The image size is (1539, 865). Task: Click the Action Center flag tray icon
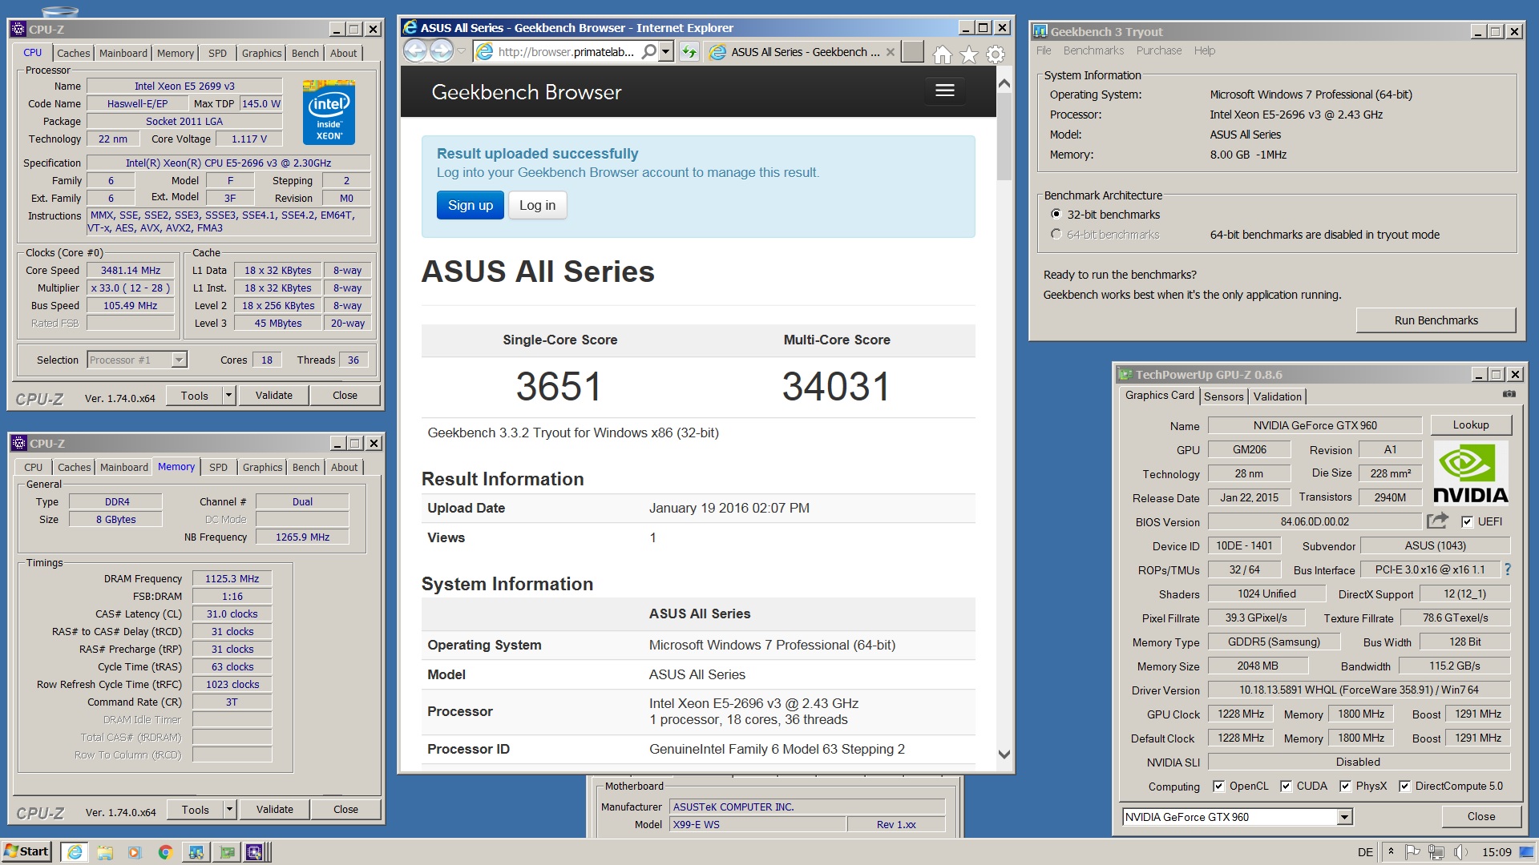1412,852
